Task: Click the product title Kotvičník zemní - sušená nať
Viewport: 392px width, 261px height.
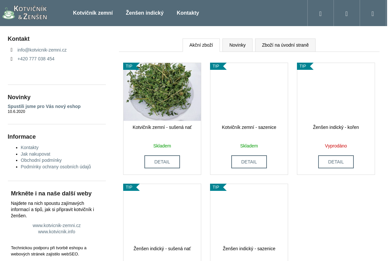Action: click(162, 127)
